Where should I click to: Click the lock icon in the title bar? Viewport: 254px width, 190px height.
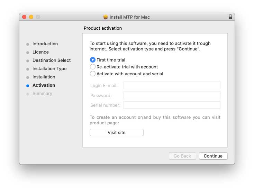(x=230, y=17)
